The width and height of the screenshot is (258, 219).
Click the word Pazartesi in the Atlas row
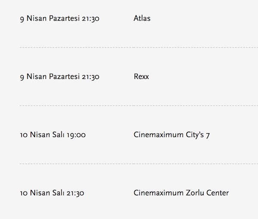(x=65, y=18)
